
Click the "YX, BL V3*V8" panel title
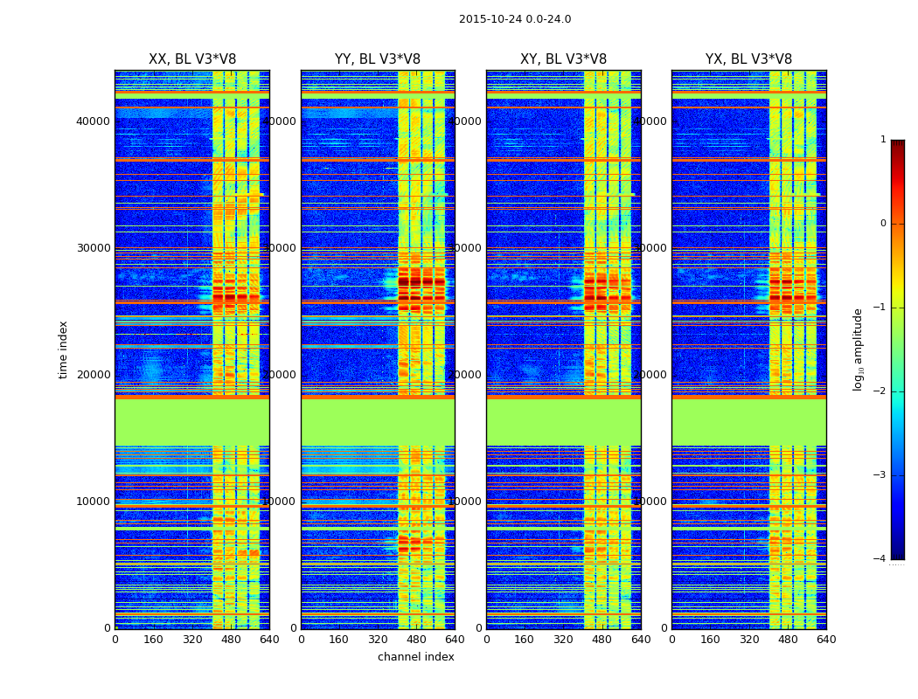click(748, 59)
